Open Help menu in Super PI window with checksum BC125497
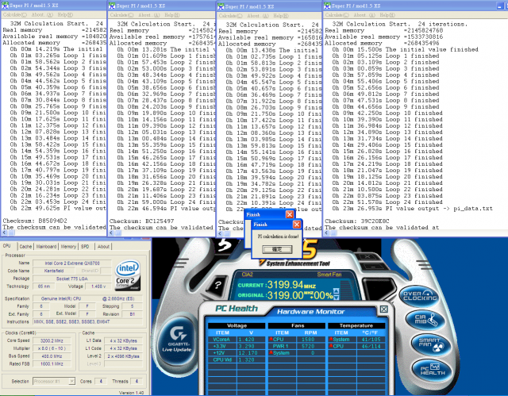508x396 pixels. [172, 15]
